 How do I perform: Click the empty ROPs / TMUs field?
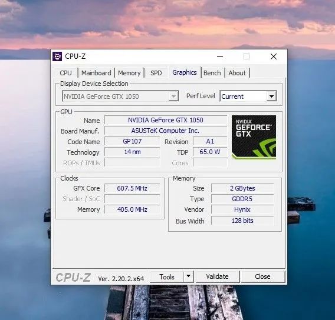pyautogui.click(x=132, y=162)
